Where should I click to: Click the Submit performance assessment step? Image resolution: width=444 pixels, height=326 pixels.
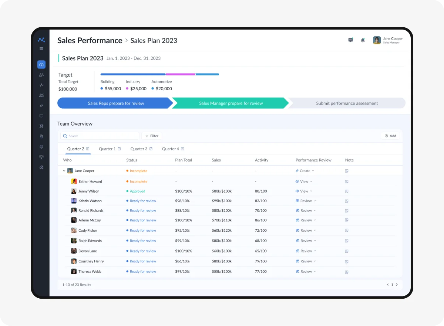click(x=347, y=103)
